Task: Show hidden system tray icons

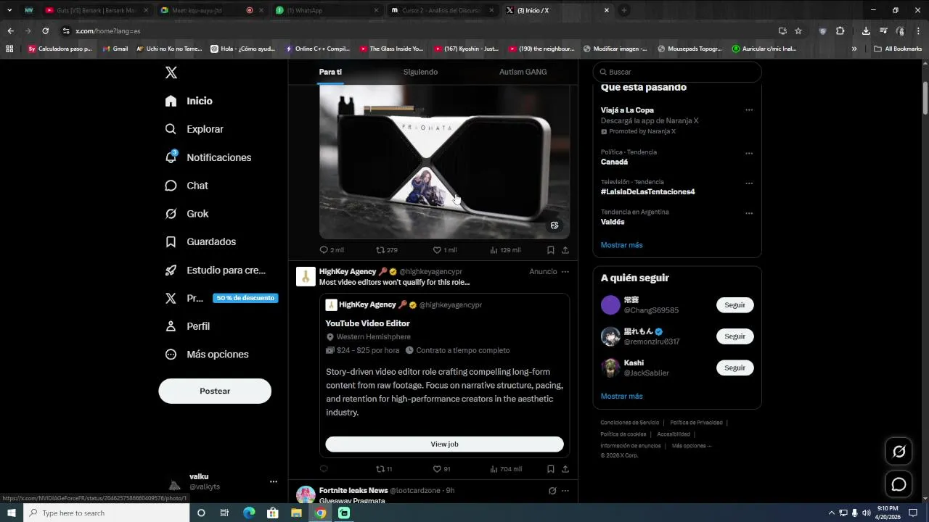Action: point(831,513)
